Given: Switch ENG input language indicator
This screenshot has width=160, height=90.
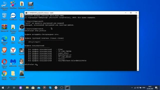Looking at the screenshot, I should pos(144,88).
